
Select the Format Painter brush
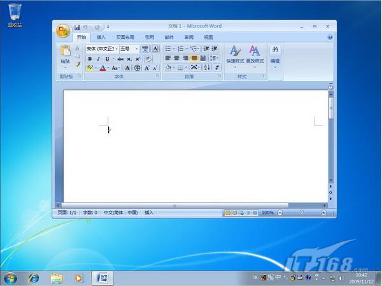(78, 64)
